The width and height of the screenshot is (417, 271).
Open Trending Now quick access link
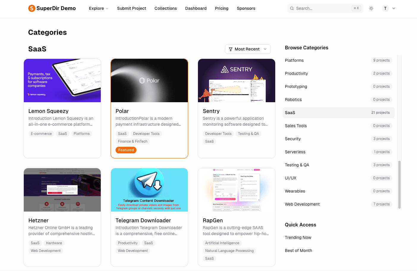pyautogui.click(x=298, y=237)
